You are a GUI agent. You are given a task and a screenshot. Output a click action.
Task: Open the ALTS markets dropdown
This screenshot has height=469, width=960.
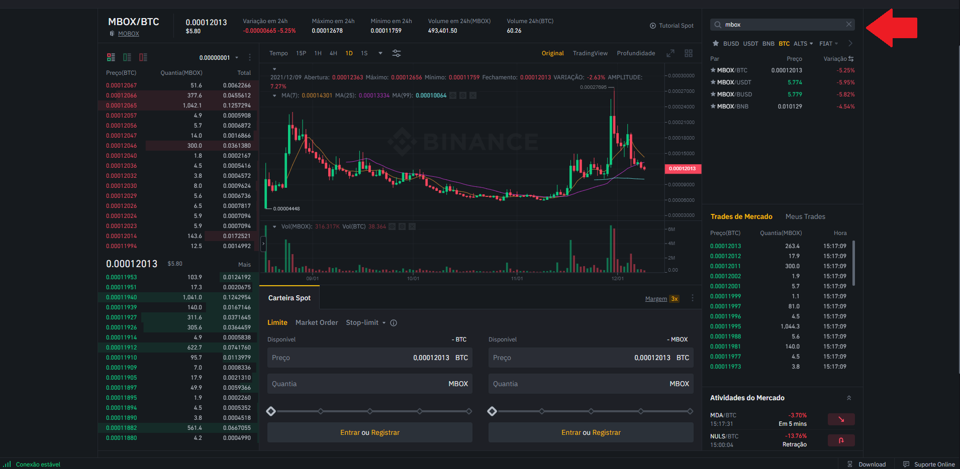coord(803,44)
